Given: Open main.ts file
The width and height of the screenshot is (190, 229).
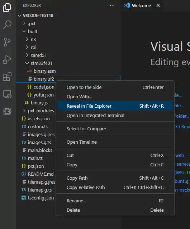Looking at the screenshot, I should click(35, 158).
